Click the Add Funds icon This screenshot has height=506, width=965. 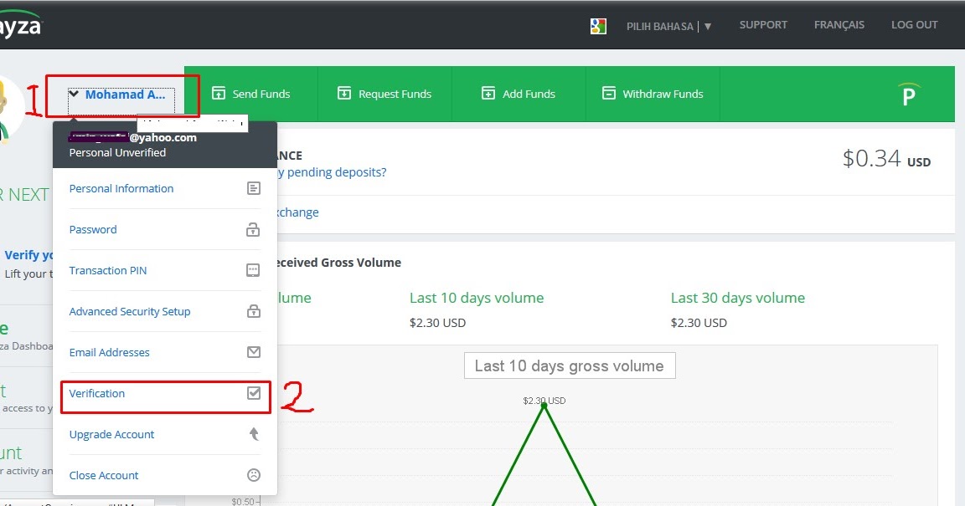pos(488,94)
